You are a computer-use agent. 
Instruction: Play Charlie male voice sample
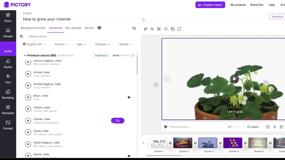tap(28, 121)
